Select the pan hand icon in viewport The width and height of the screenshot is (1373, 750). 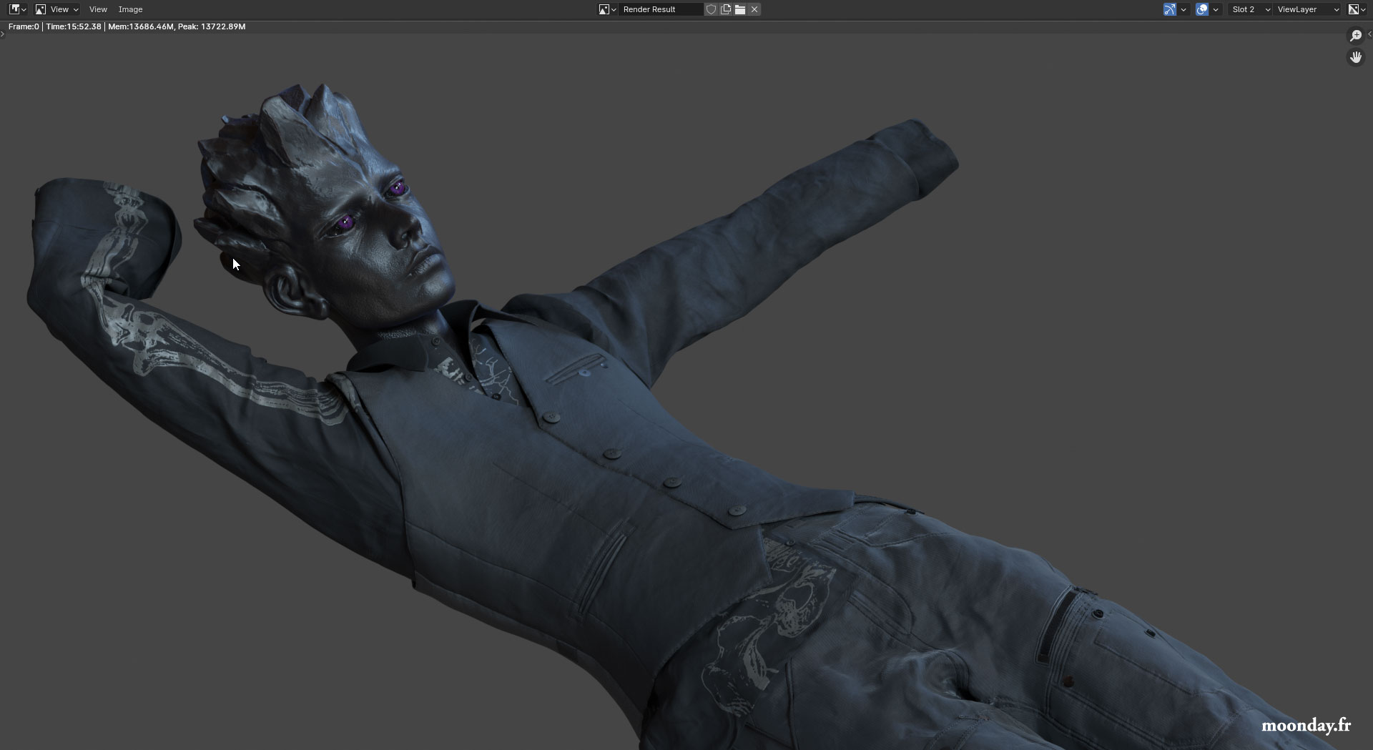point(1356,57)
